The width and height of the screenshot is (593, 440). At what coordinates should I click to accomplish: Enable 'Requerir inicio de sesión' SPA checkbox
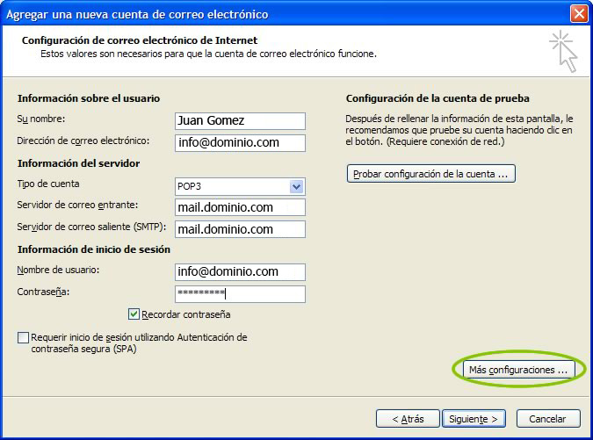click(x=23, y=337)
